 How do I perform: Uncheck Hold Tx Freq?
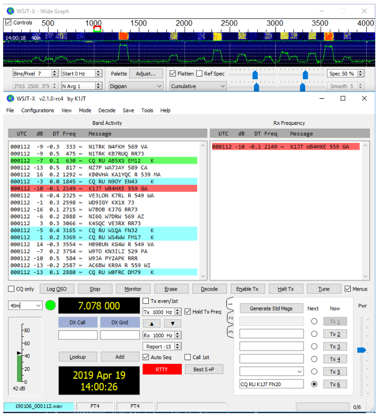[x=188, y=311]
